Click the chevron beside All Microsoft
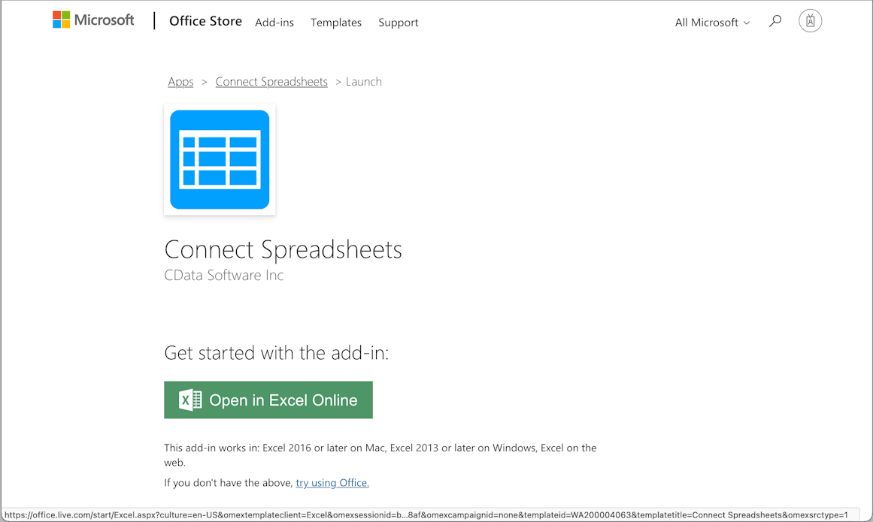This screenshot has width=873, height=522. coord(747,23)
